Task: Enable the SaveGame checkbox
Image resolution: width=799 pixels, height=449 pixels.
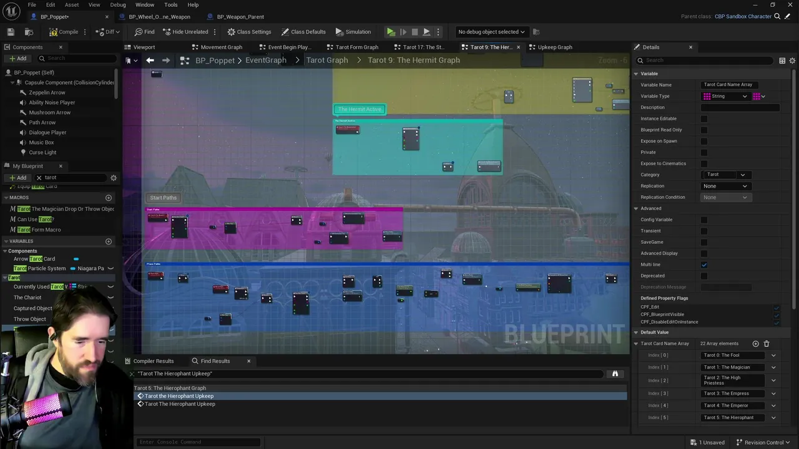Action: (704, 242)
